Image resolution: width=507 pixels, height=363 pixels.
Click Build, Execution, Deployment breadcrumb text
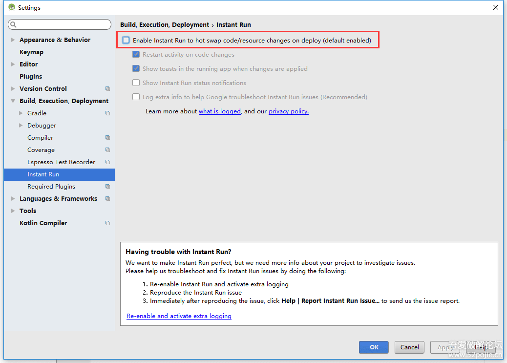165,24
